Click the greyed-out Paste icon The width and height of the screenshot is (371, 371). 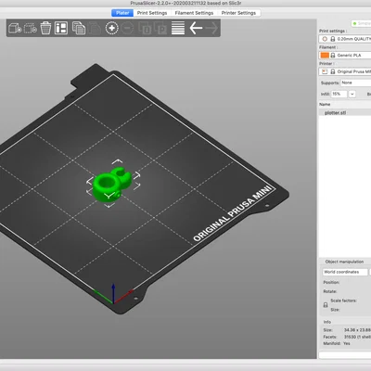pyautogui.click(x=95, y=28)
